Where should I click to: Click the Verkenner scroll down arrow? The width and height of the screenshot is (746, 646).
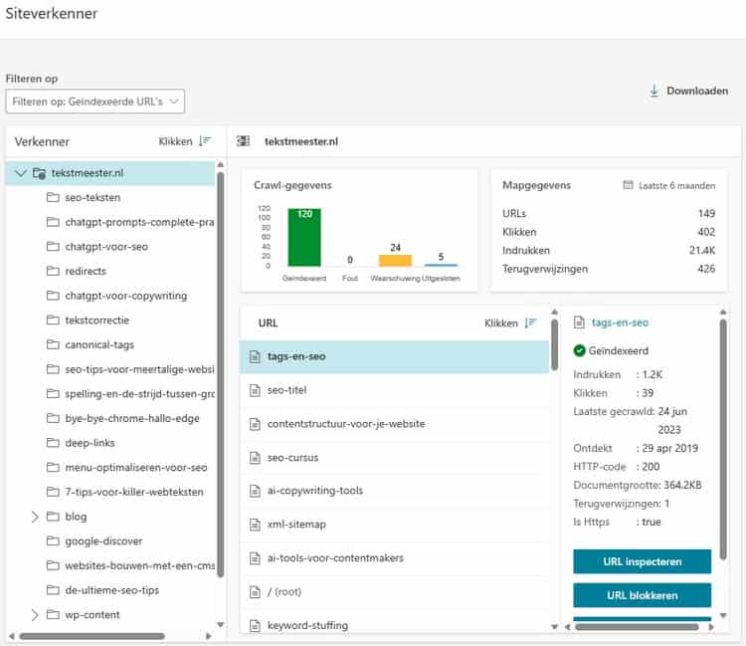pyautogui.click(x=220, y=624)
